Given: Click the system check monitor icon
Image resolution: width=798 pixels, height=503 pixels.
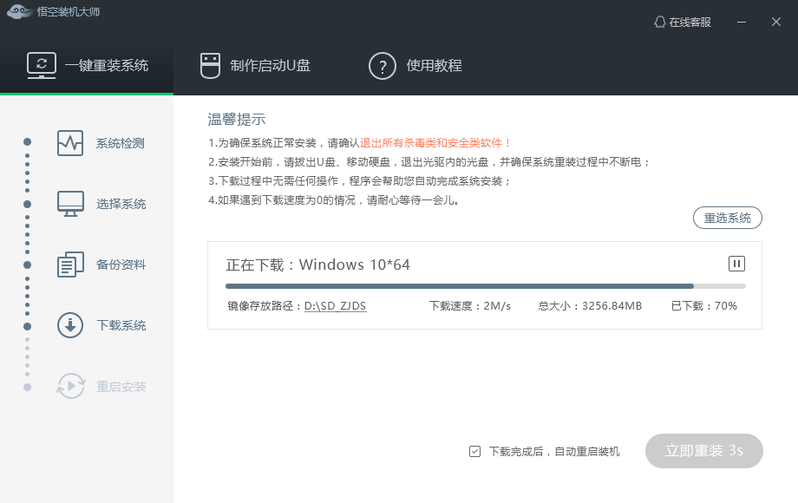Looking at the screenshot, I should pyautogui.click(x=70, y=143).
